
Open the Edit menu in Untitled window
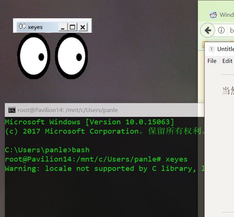pos(227,61)
